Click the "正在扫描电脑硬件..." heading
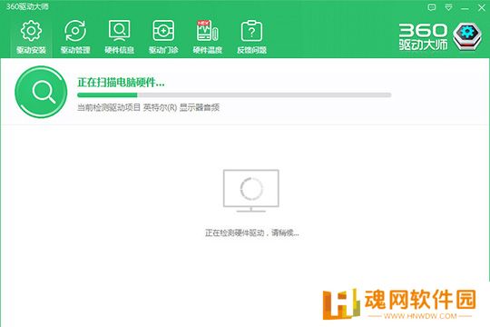 tap(121, 83)
